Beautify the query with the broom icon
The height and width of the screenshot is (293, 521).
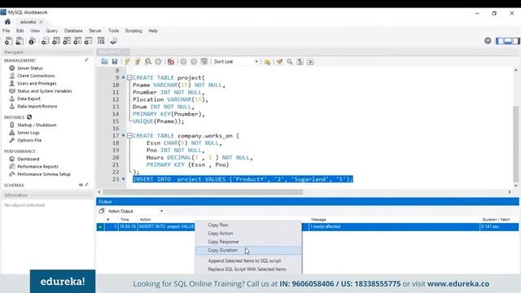tap(279, 62)
